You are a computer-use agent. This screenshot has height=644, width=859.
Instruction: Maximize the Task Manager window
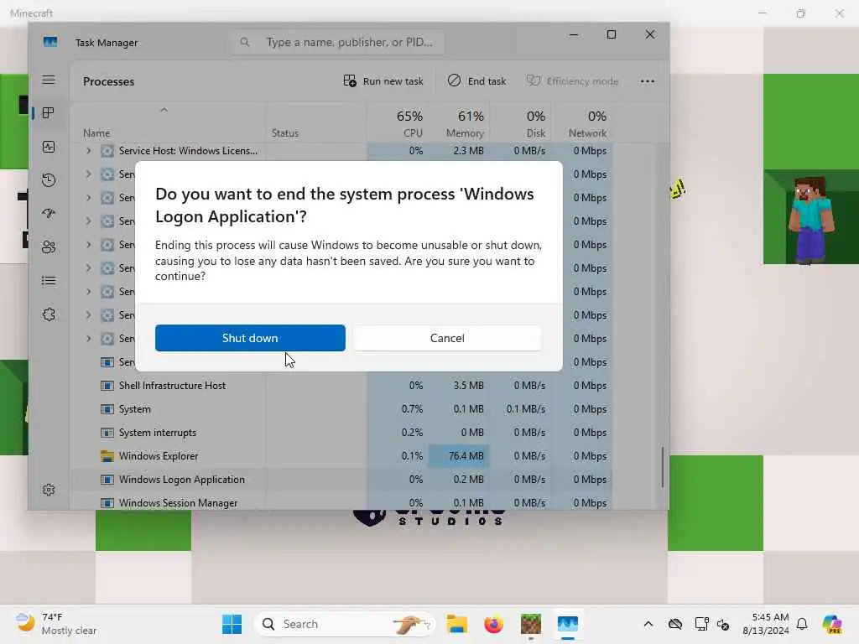612,35
